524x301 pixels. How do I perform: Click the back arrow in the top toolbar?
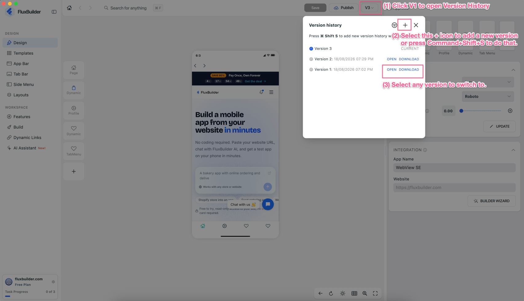(80, 8)
